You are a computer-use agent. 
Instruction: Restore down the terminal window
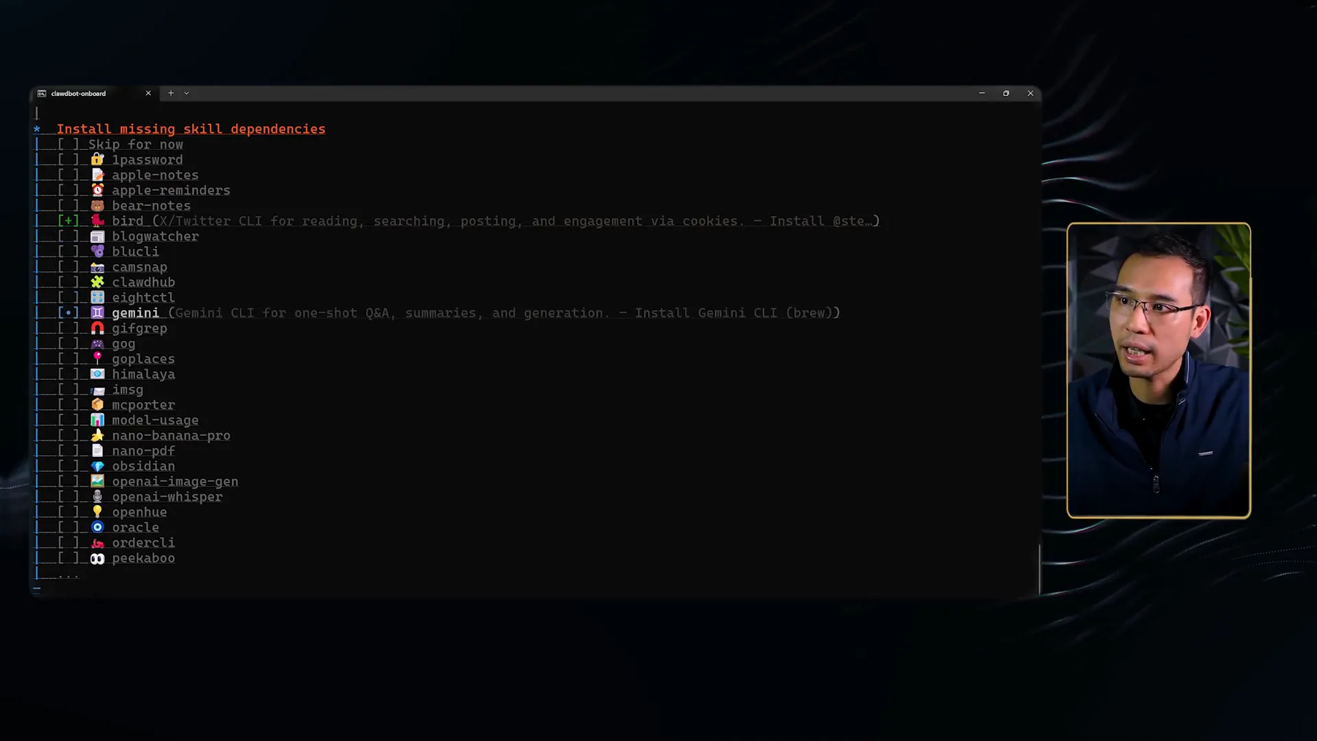(1006, 93)
